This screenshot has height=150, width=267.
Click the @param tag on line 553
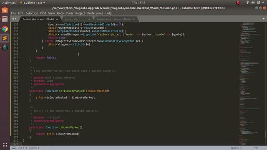39,77
